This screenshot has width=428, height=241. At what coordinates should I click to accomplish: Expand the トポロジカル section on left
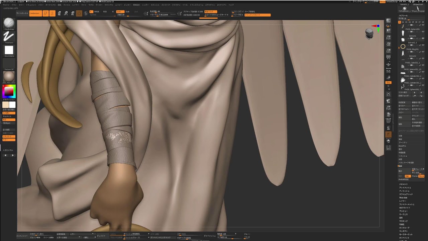pos(8,150)
